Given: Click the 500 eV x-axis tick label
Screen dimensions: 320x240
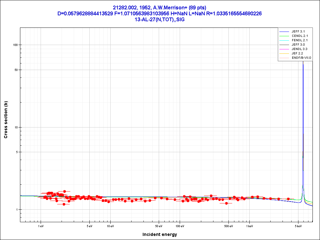Looking at the screenshot, I should tap(228, 226).
